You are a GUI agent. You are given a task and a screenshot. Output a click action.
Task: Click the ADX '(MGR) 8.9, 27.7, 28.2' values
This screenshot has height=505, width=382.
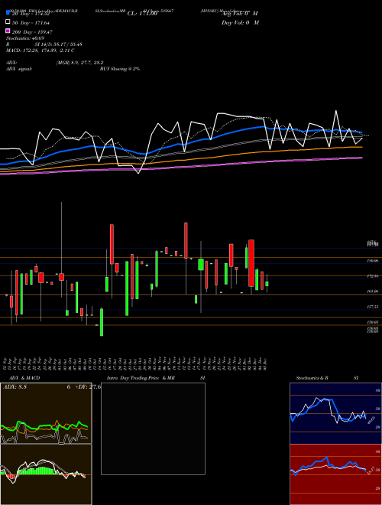pyautogui.click(x=79, y=63)
